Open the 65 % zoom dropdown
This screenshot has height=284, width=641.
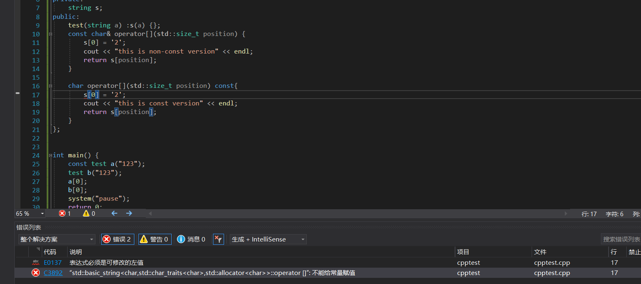pyautogui.click(x=42, y=214)
